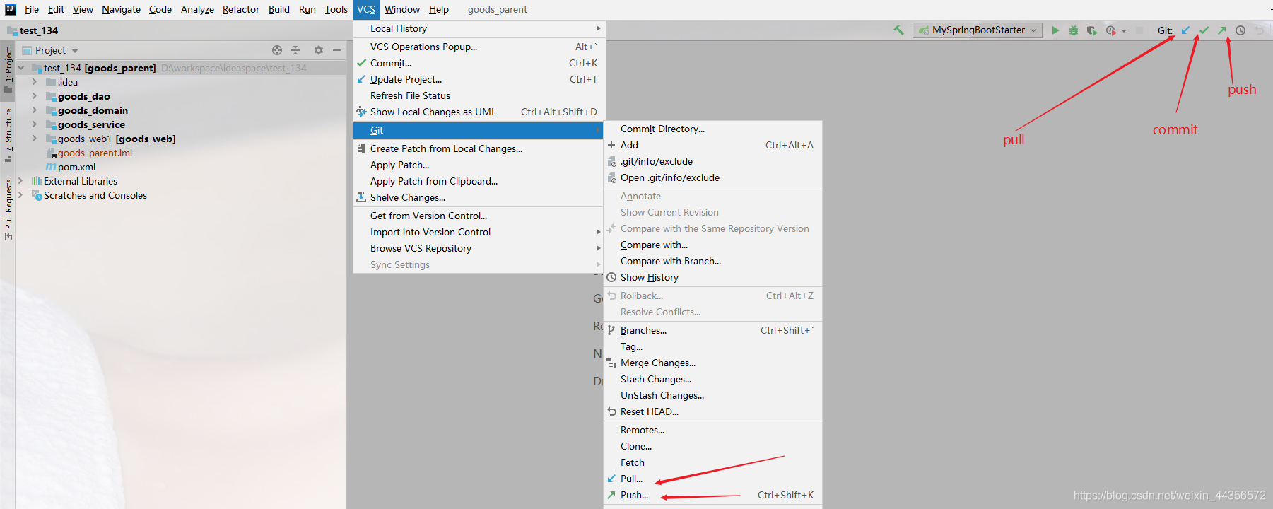Click the Git update project arrow icon
1273x509 pixels.
tap(1185, 30)
